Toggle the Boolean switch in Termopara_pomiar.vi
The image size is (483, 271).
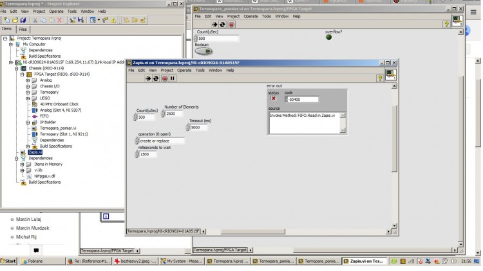tap(204, 51)
